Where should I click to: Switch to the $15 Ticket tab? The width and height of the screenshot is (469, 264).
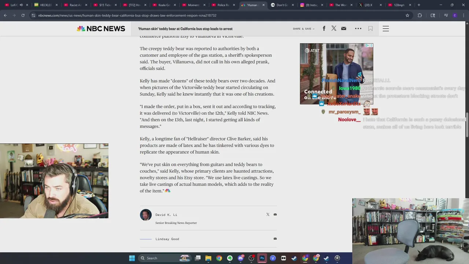[x=105, y=5]
